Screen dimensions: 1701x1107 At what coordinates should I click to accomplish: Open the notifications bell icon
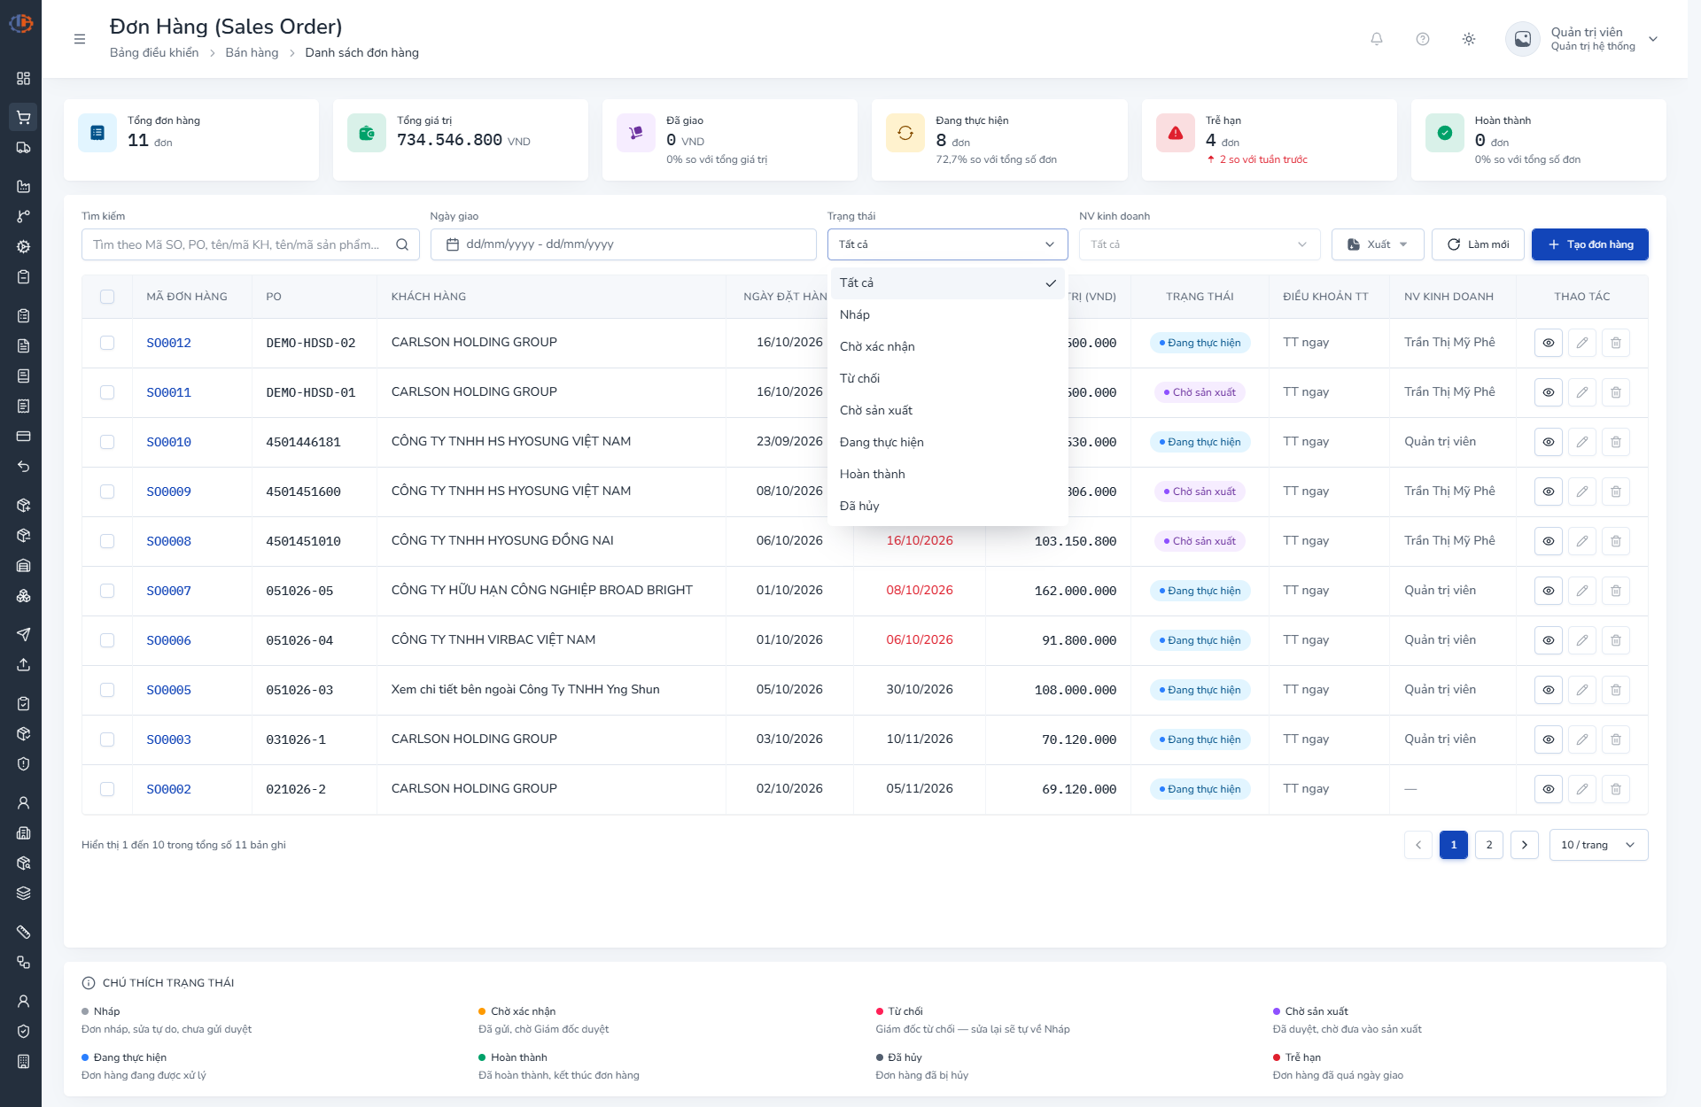1377,39
